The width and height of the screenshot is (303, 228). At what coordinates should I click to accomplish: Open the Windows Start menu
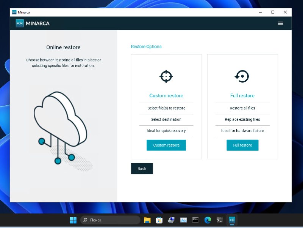coord(73,220)
